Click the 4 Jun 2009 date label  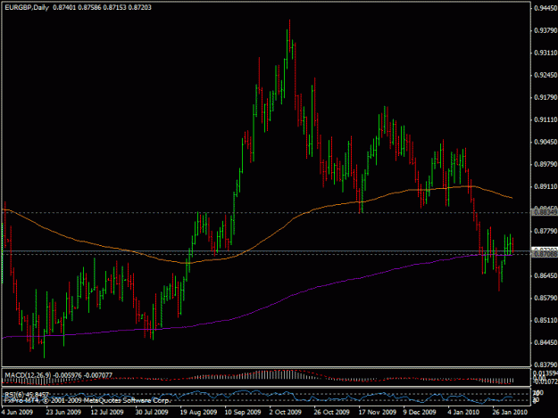pyautogui.click(x=17, y=412)
